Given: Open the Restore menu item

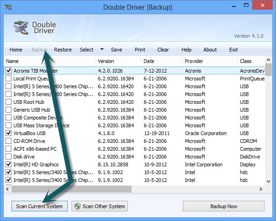Looking at the screenshot, I should 63,50.
